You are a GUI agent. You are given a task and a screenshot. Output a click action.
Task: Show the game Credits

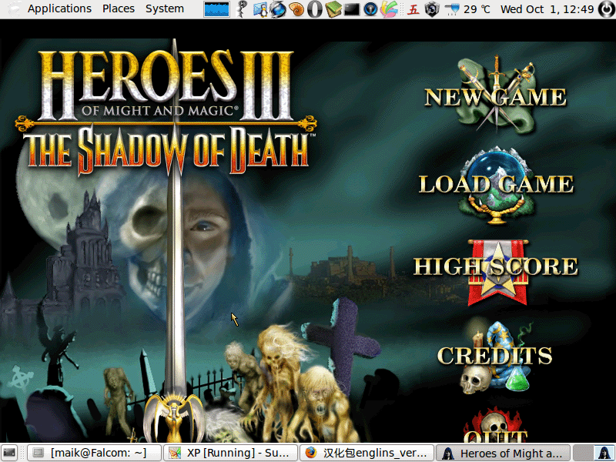click(495, 357)
